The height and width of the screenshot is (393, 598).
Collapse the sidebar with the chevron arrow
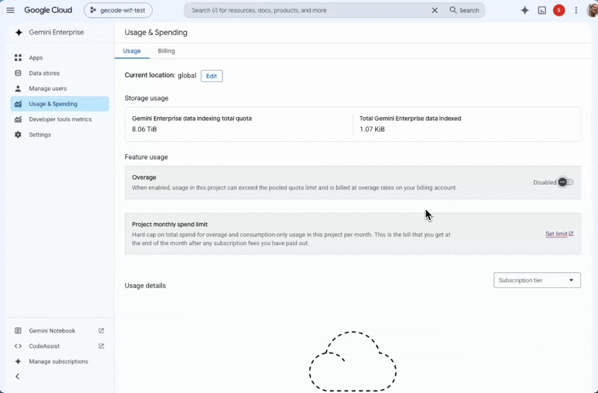click(17, 377)
